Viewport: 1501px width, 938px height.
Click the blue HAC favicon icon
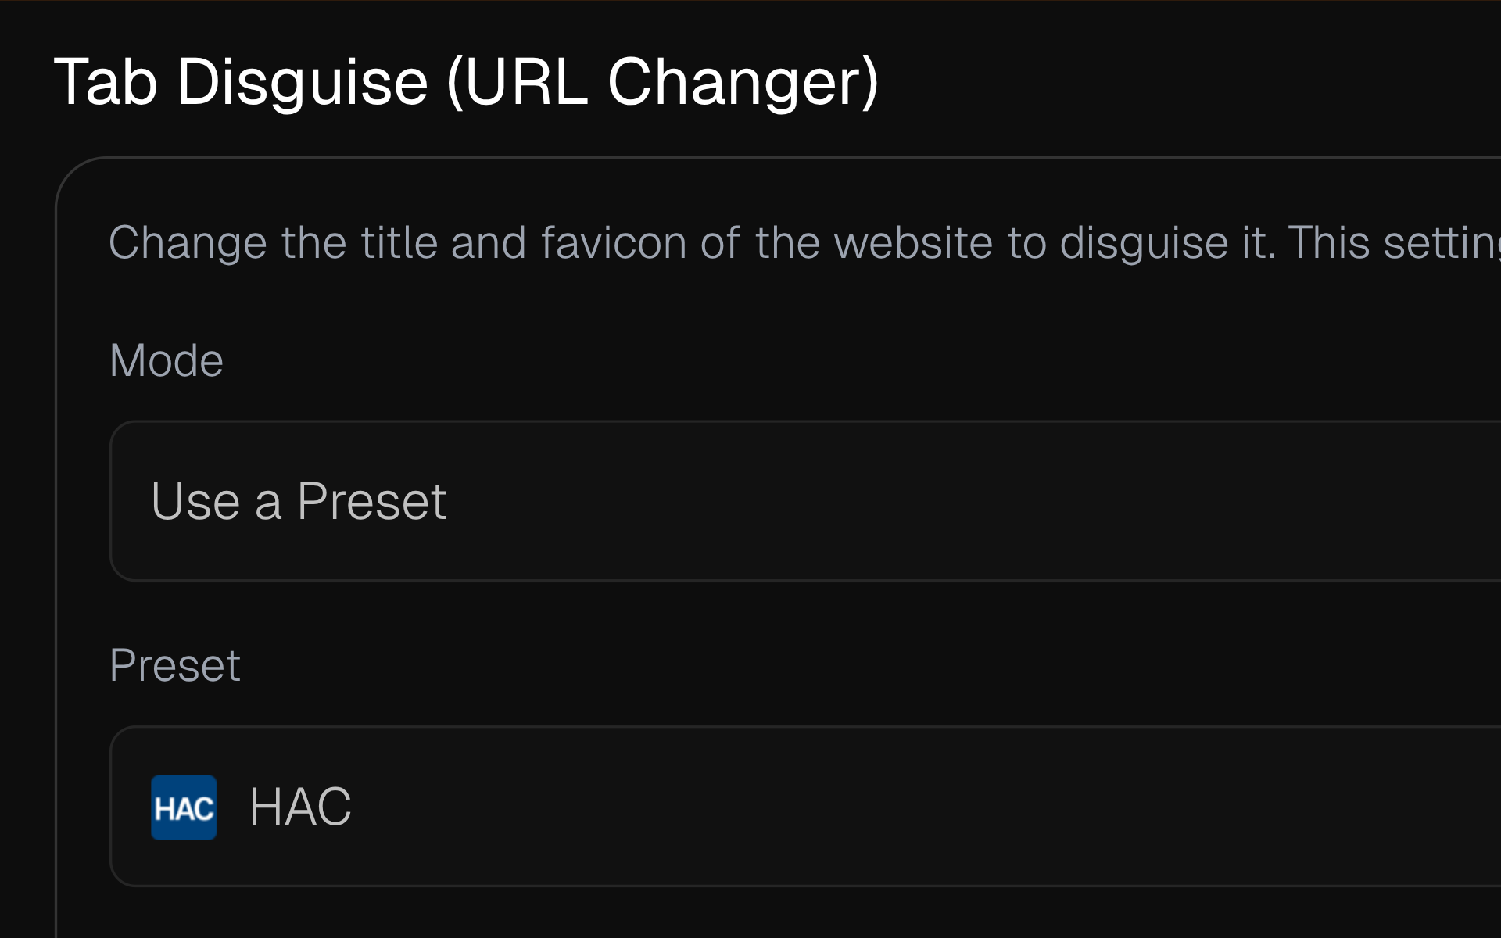[x=184, y=807]
